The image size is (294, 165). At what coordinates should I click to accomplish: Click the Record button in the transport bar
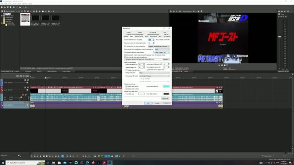click(32, 156)
